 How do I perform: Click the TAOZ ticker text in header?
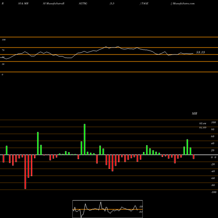(x=144, y=3)
